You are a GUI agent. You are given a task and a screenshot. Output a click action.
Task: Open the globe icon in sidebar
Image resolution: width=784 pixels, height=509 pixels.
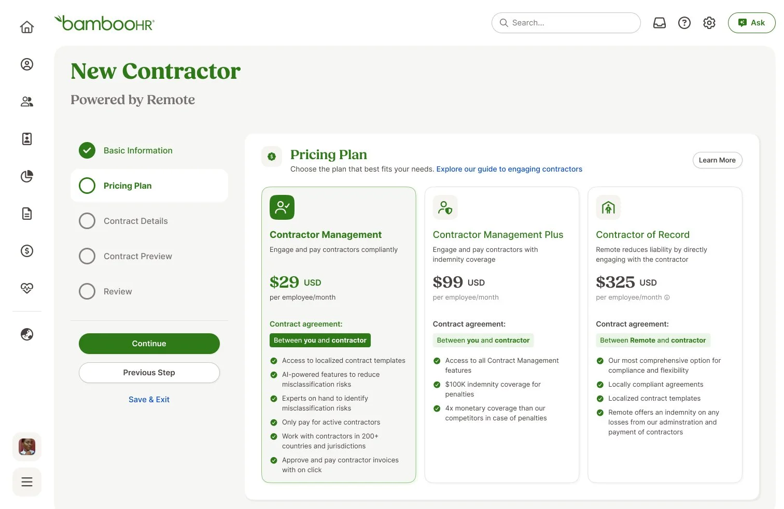pos(27,334)
